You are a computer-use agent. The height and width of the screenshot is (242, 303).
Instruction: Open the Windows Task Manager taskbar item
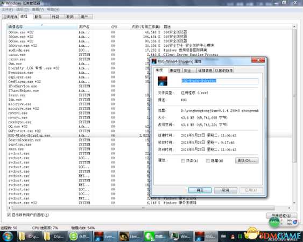(181, 237)
